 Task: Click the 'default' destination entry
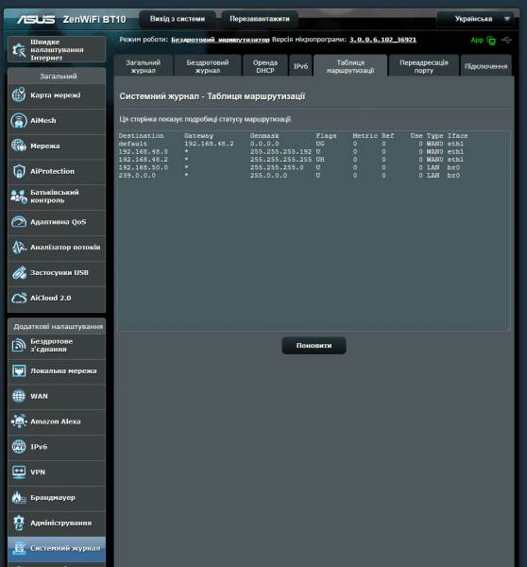(x=132, y=144)
